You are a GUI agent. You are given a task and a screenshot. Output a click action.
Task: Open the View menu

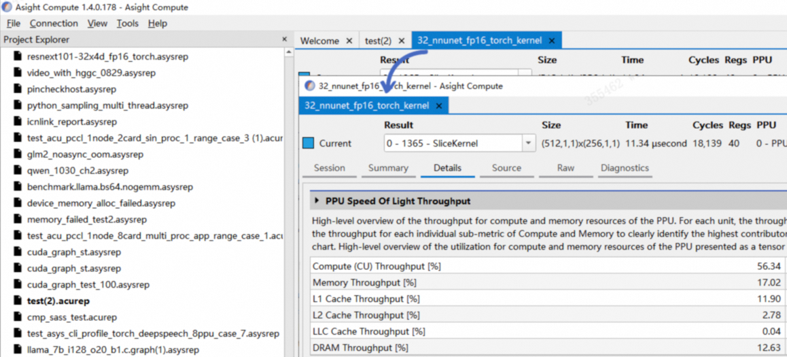click(x=97, y=24)
